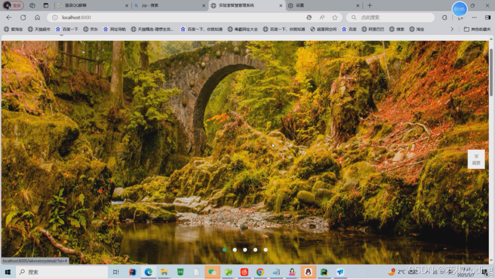Open Google Chrome from the taskbar
495x279 pixels.
[260, 272]
